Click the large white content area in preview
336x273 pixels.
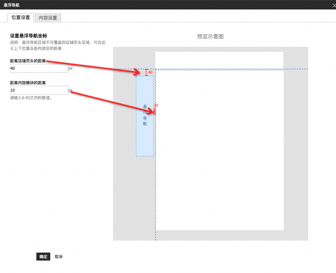(220, 150)
